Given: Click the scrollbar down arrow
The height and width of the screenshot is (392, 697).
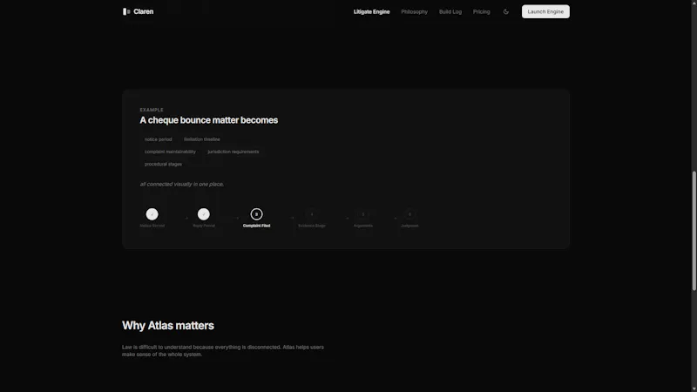Looking at the screenshot, I should point(694,389).
